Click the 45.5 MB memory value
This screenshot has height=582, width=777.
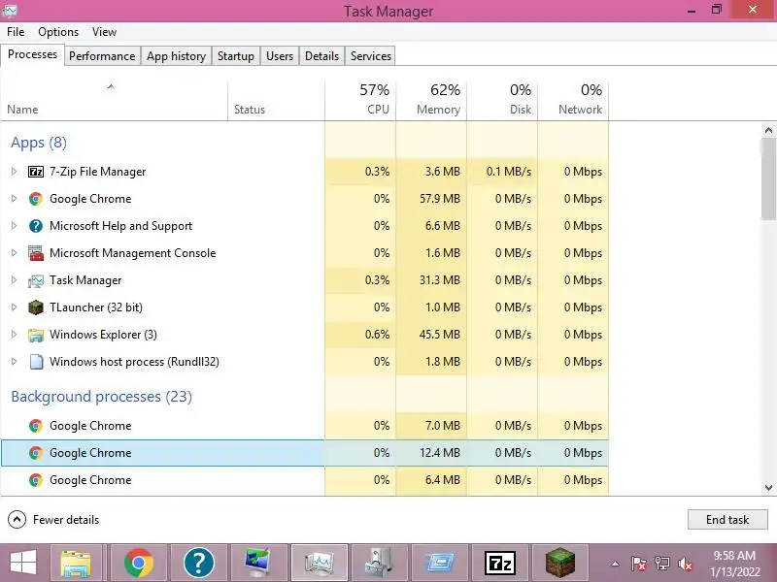pyautogui.click(x=440, y=335)
